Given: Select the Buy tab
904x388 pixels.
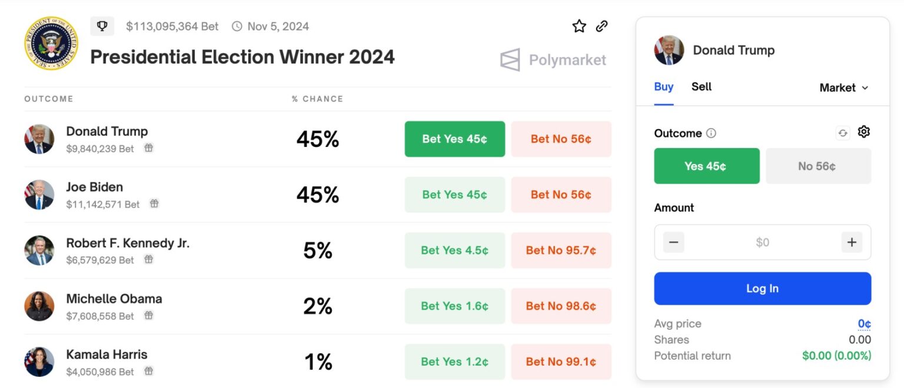Looking at the screenshot, I should coord(663,86).
